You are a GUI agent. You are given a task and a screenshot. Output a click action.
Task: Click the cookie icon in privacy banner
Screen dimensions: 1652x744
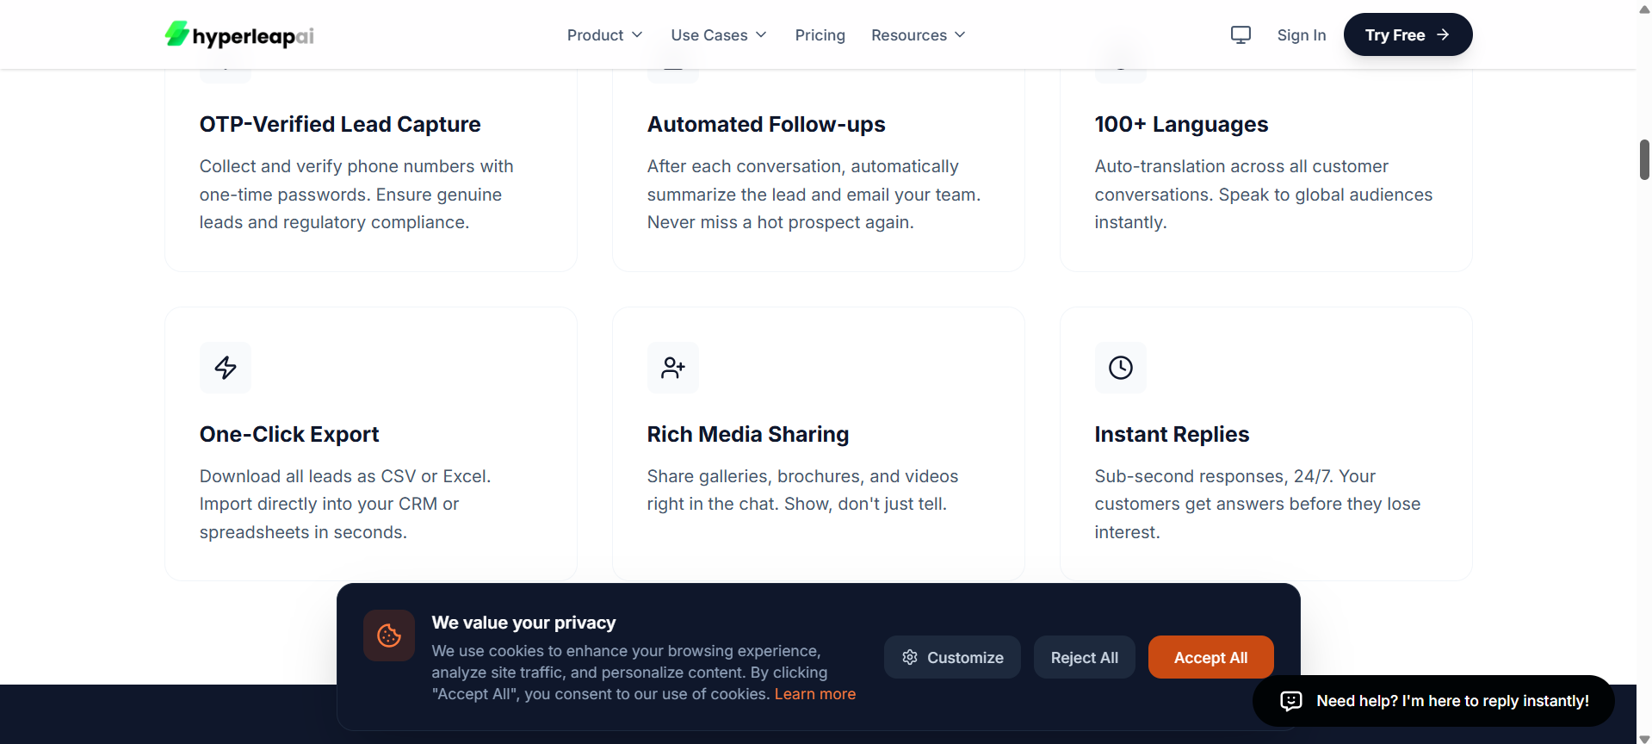coord(389,635)
